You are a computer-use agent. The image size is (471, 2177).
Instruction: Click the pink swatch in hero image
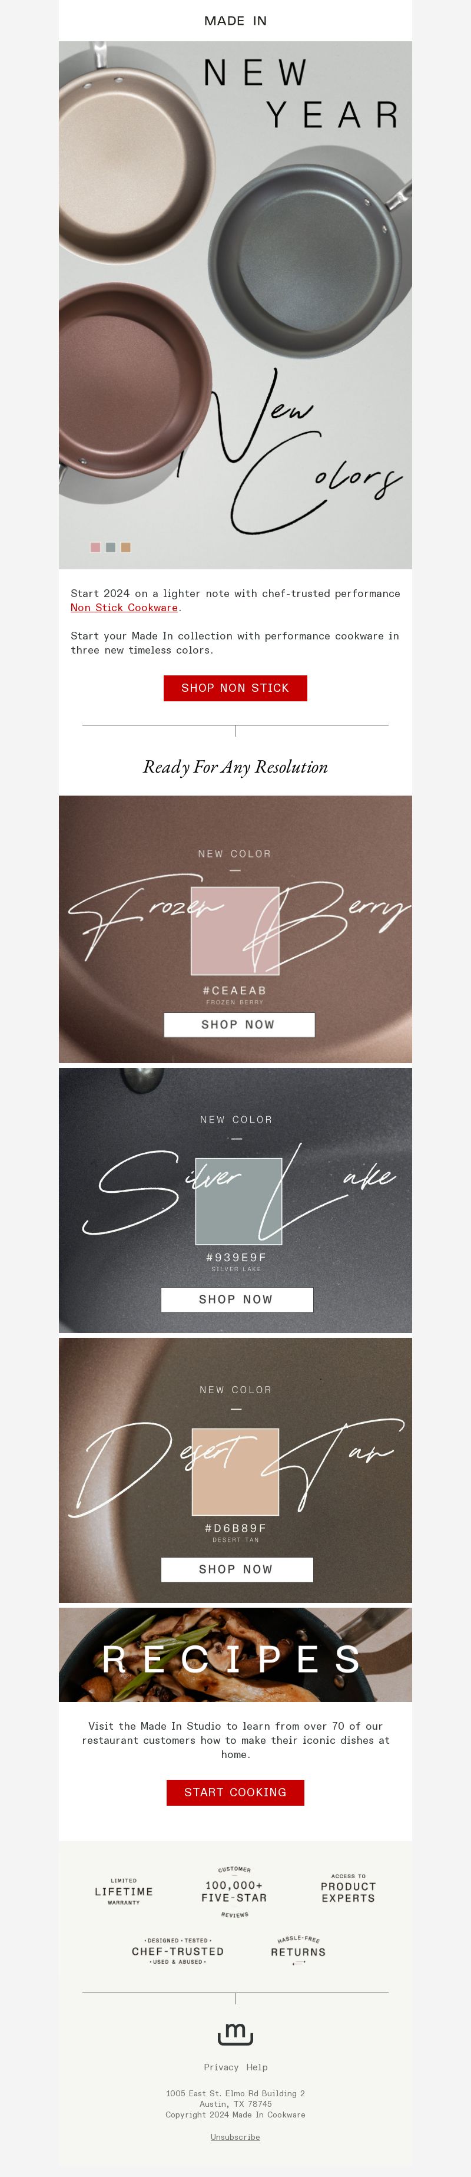click(95, 547)
